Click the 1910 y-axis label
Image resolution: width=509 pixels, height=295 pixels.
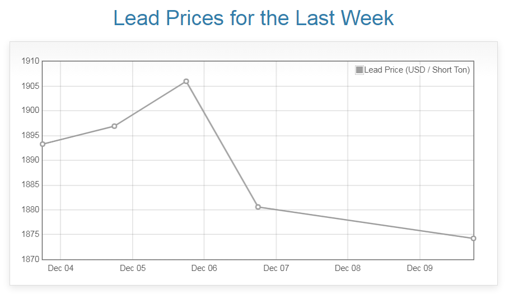pos(30,61)
